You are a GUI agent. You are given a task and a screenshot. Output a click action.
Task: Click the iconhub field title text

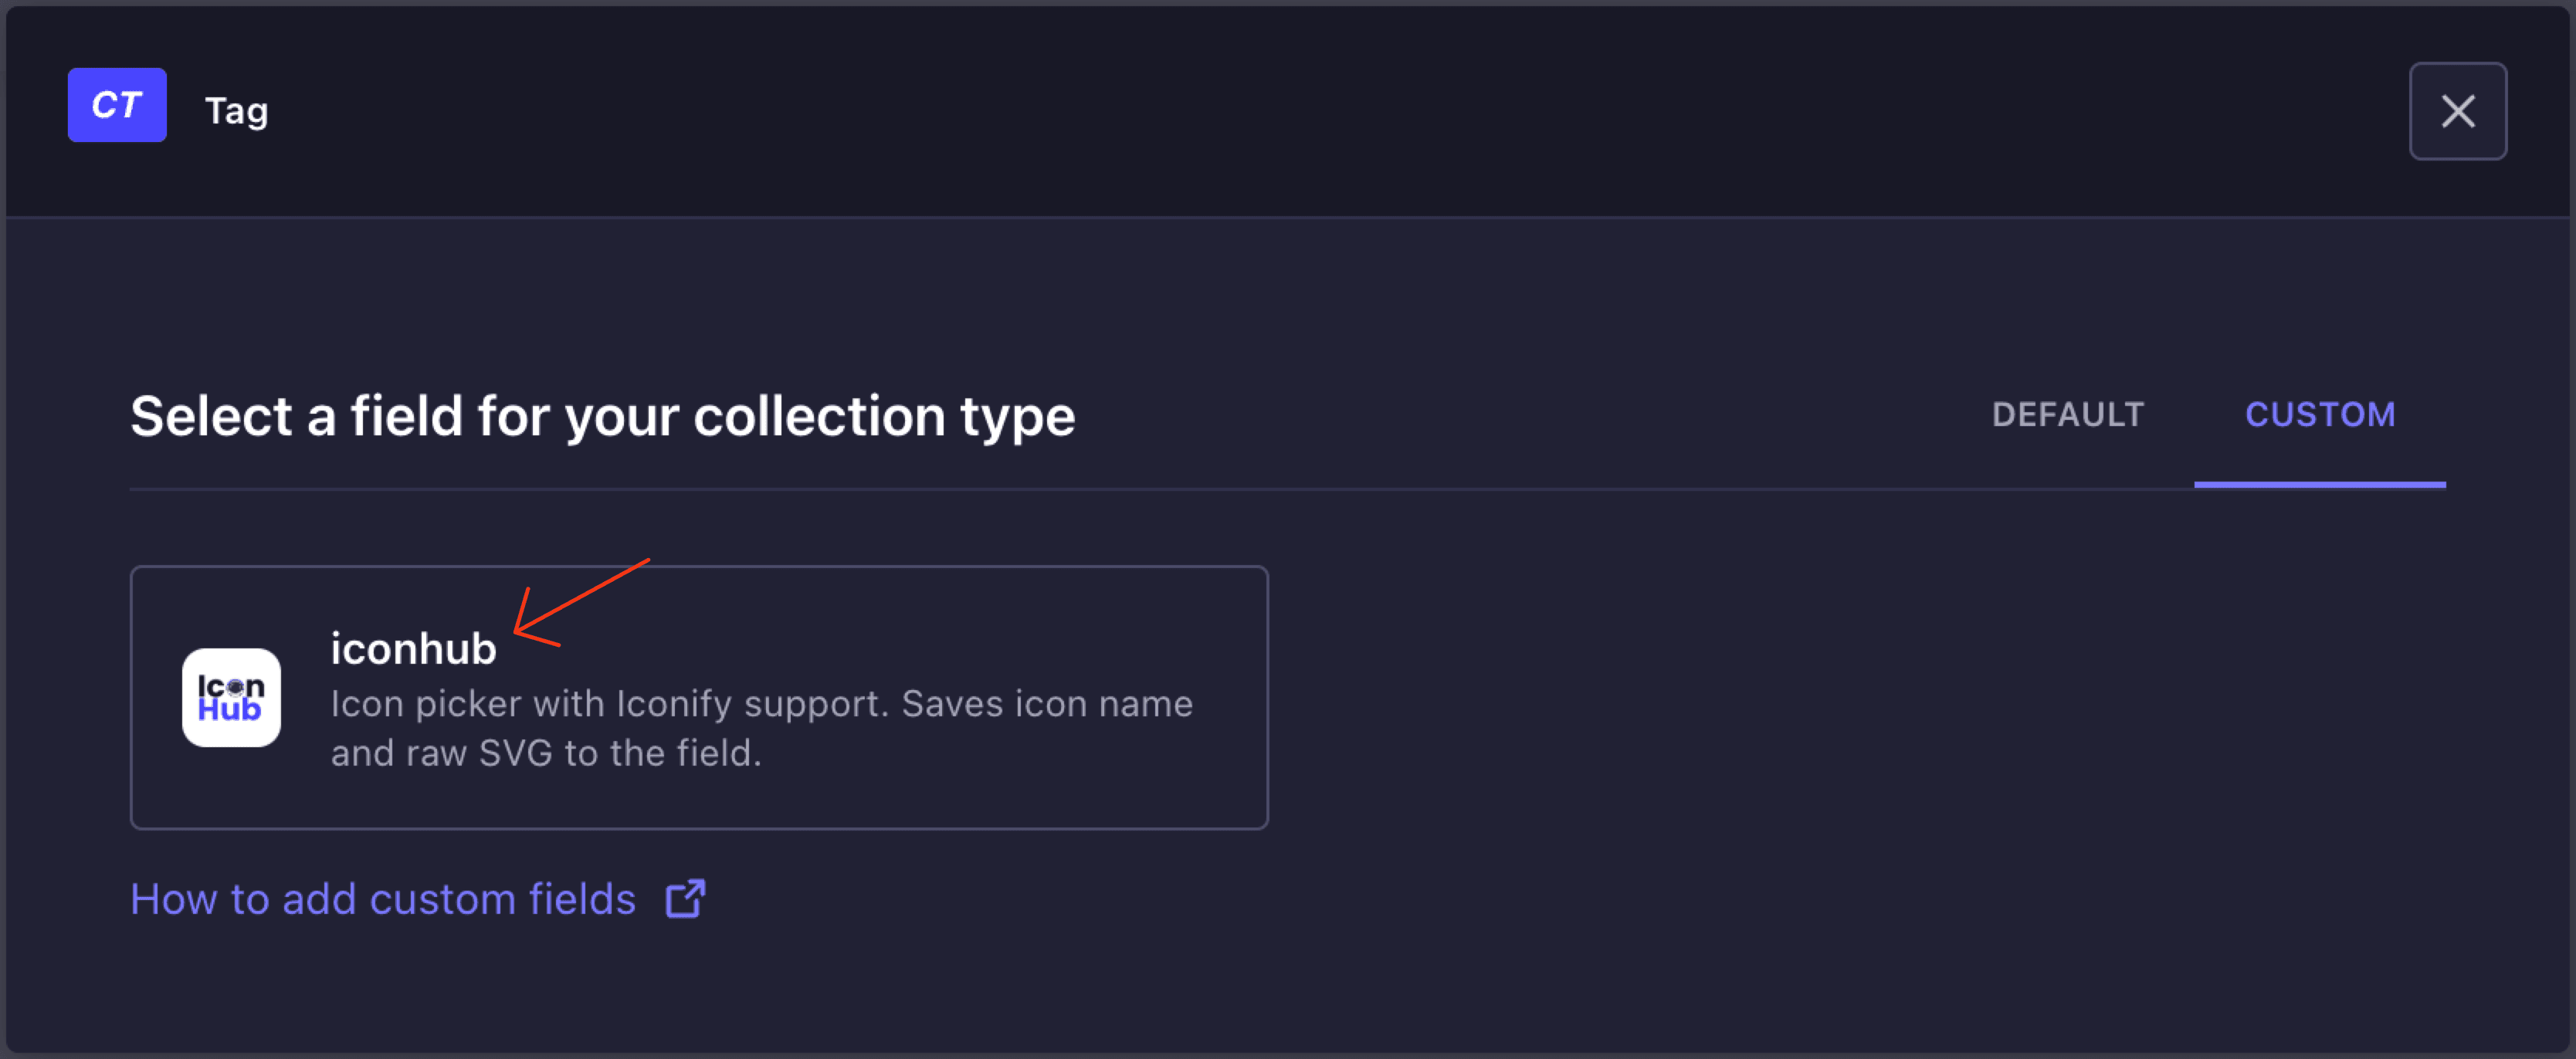(413, 648)
